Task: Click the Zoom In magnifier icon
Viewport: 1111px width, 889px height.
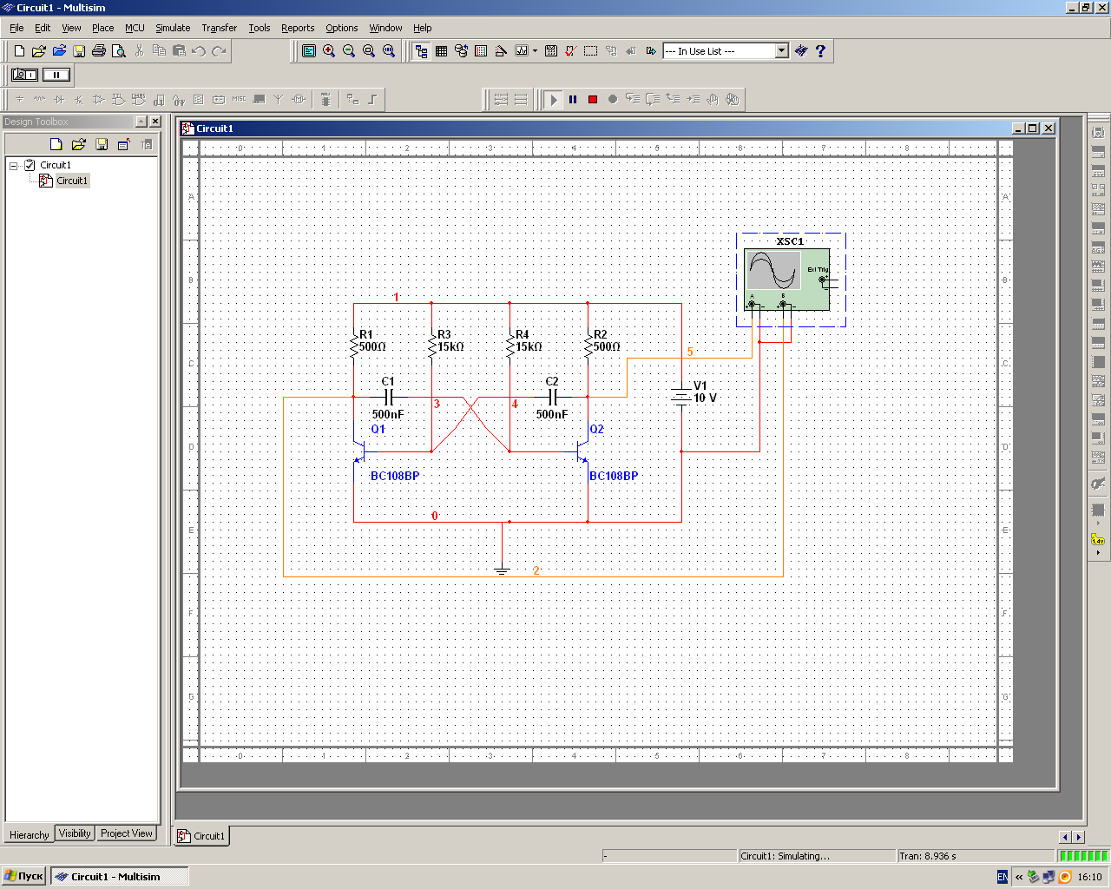Action: tap(329, 51)
